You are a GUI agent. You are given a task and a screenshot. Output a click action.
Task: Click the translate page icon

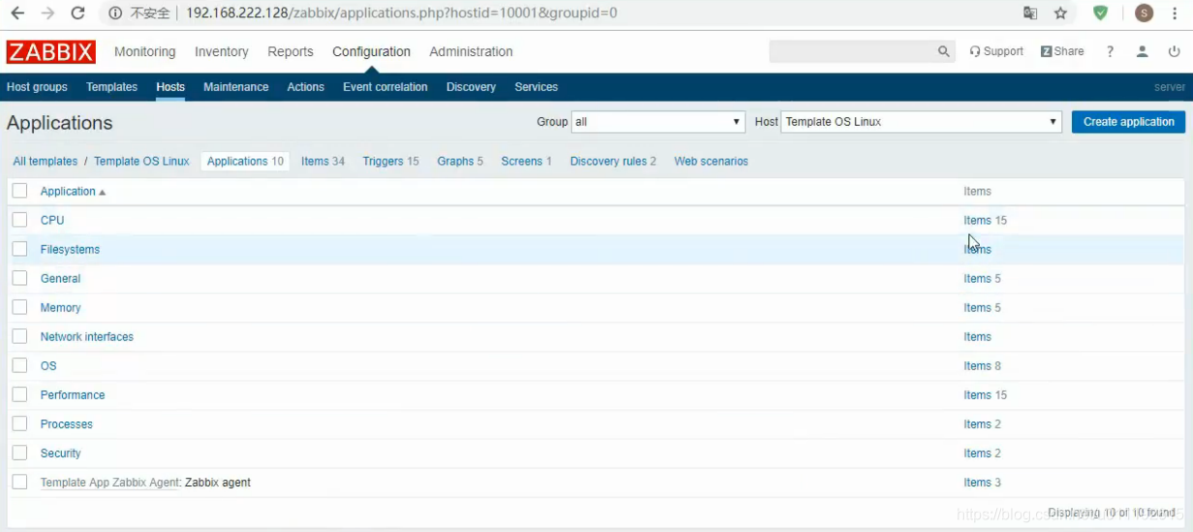1030,14
